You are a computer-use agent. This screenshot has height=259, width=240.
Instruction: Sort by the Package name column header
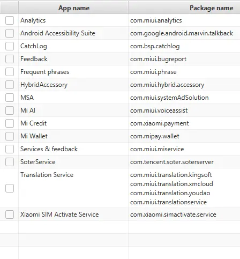point(184,8)
